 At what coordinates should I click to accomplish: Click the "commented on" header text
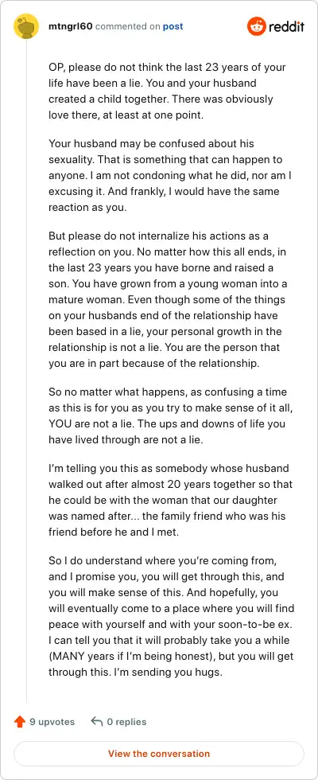pos(127,26)
